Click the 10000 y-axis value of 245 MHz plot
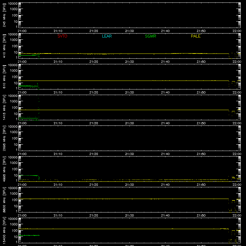Image resolution: width=246 pixels, height=246 pixels. 13,4
